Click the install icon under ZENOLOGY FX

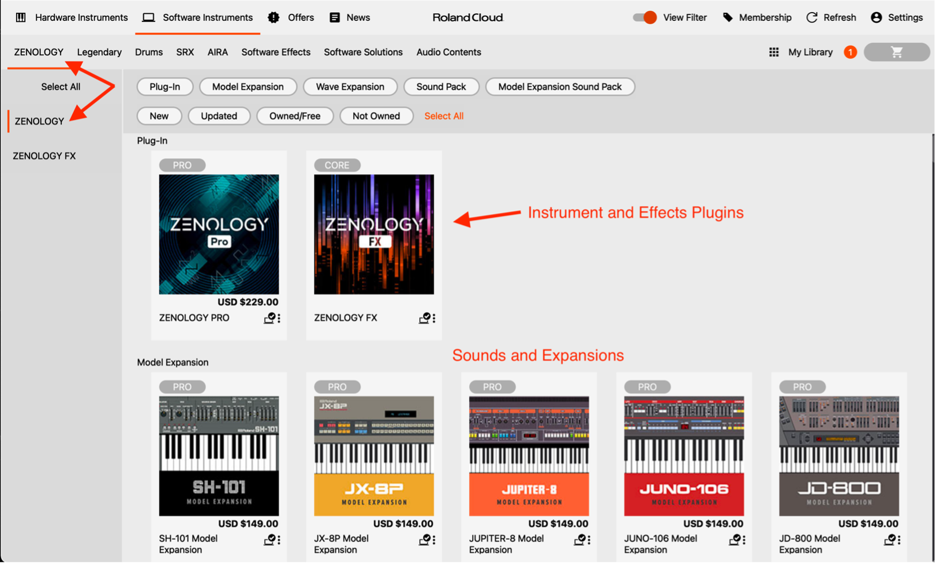(x=424, y=318)
